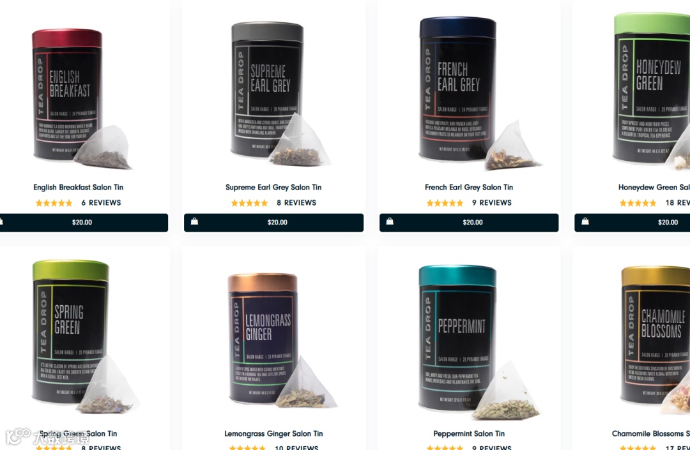Open Supreme Earl Grey Salon Tin title
The image size is (690, 450).
[x=273, y=187]
